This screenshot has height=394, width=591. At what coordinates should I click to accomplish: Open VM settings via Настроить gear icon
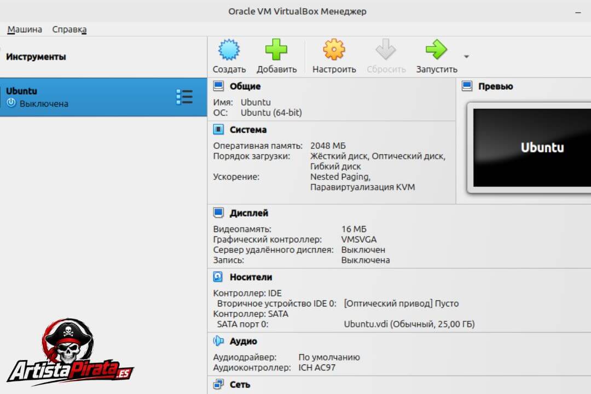click(334, 49)
